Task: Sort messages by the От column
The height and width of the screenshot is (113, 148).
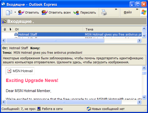Action: (x=48, y=29)
